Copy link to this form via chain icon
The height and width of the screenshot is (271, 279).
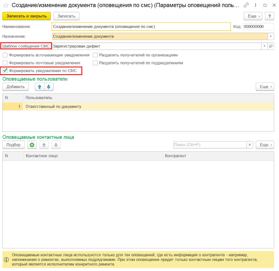pos(246,5)
